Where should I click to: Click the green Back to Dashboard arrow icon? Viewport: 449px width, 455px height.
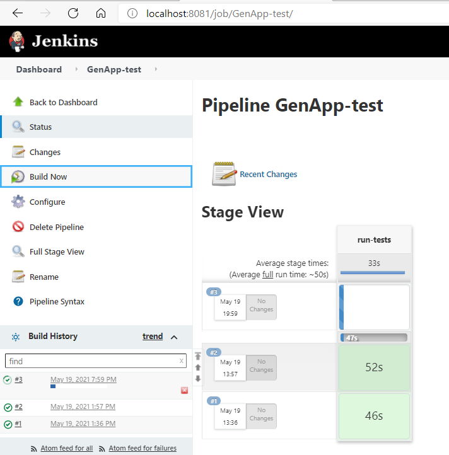(x=18, y=102)
